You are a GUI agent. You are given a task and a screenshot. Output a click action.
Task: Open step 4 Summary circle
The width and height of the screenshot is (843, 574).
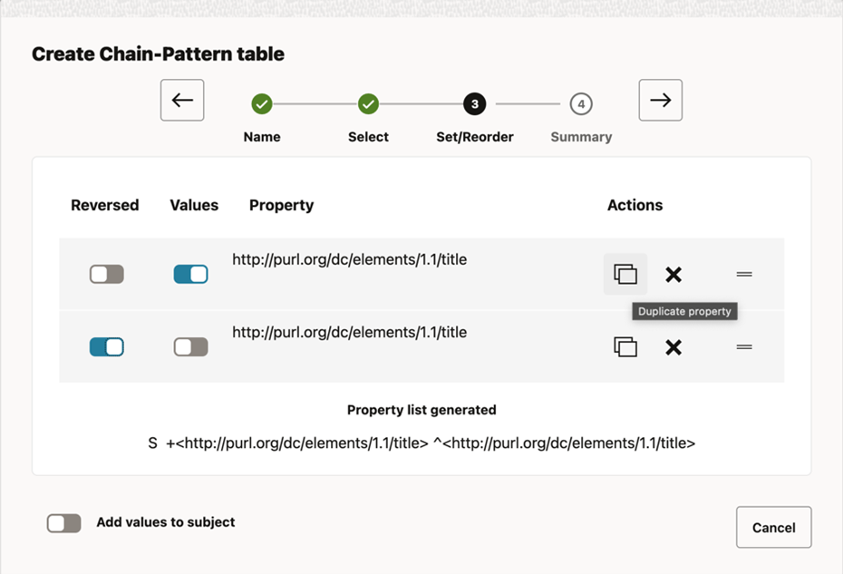pos(581,104)
